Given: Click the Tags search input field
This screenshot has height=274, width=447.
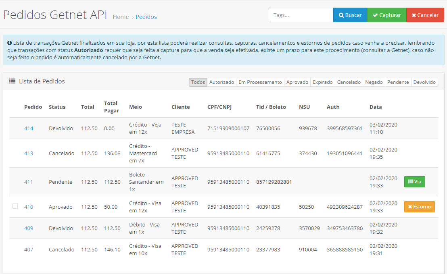Looking at the screenshot, I should [301, 15].
